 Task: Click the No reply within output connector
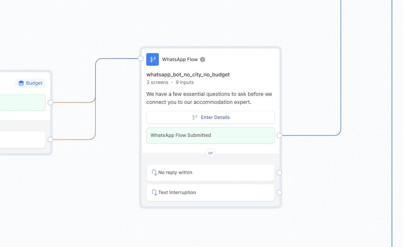tap(279, 172)
